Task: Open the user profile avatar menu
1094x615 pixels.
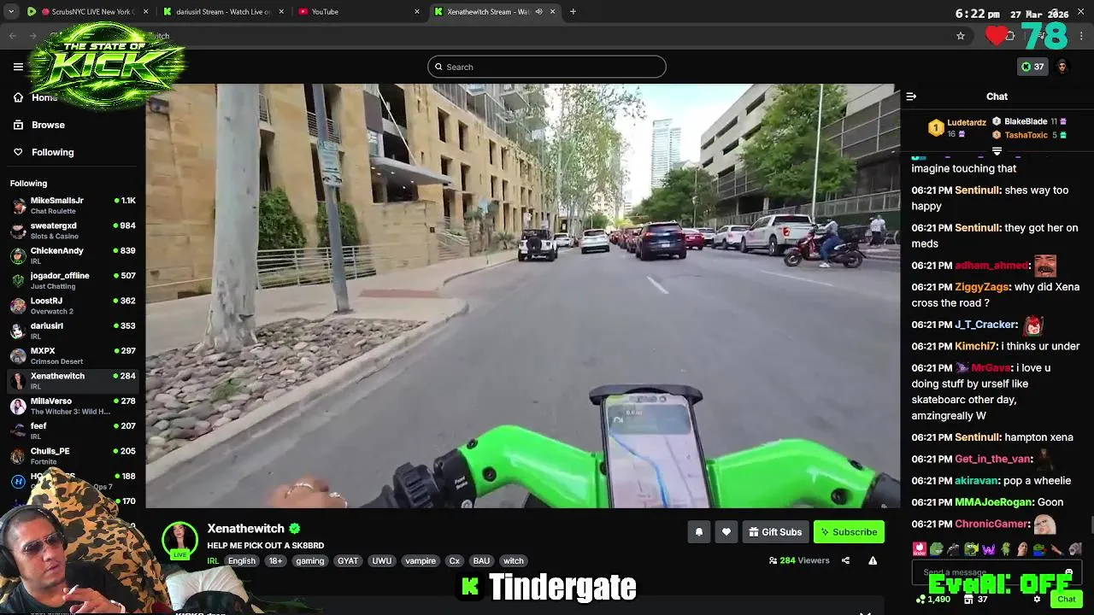Action: (x=1062, y=67)
